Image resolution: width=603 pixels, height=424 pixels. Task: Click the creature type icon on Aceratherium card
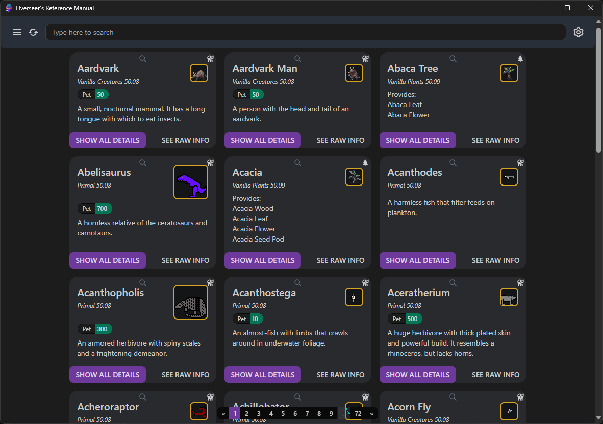(x=520, y=283)
